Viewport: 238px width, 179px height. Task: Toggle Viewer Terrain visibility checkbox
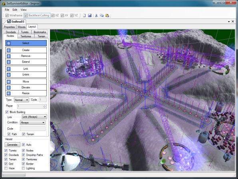6,159
